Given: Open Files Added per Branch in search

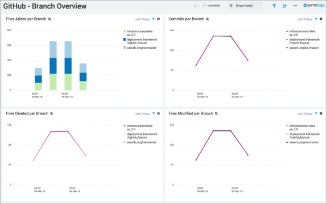Looking at the screenshot, I should (49, 19).
